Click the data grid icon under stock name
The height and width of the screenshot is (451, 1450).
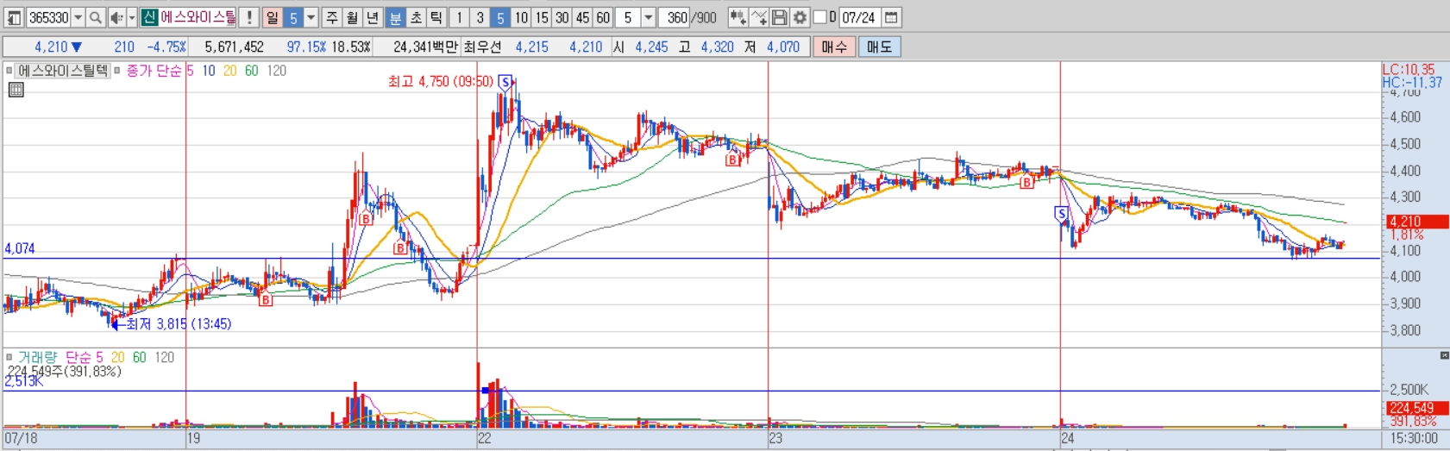16,89
